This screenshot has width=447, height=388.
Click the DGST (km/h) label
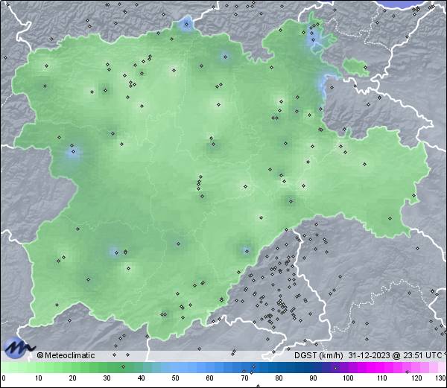point(319,355)
